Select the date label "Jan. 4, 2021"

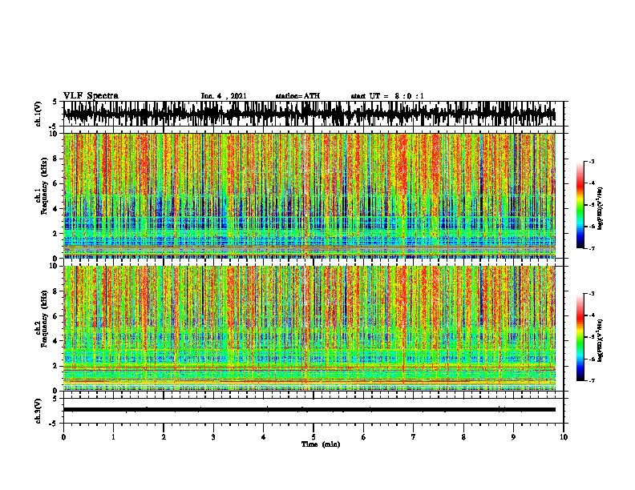coord(224,96)
